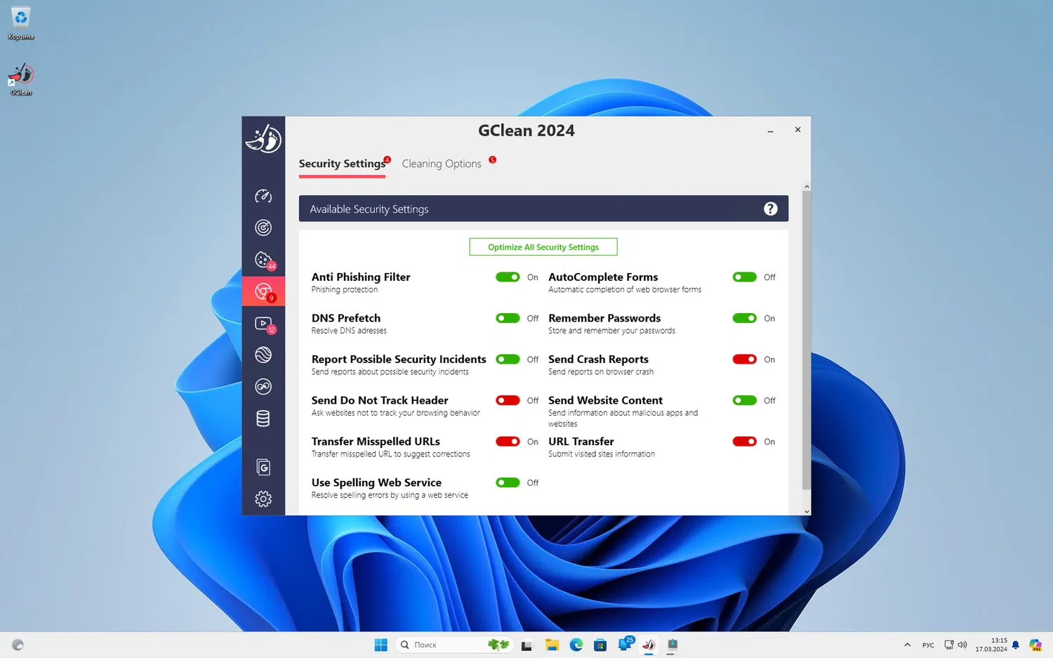
Task: Open the installer icon on the taskbar
Action: pyautogui.click(x=673, y=645)
